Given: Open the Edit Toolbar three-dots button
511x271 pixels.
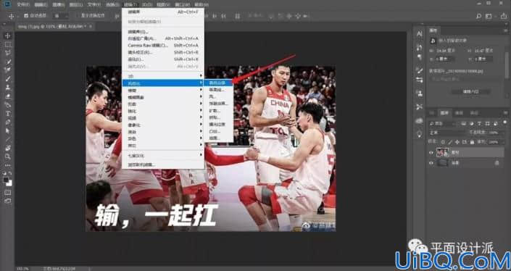Looking at the screenshot, I should (x=8, y=165).
